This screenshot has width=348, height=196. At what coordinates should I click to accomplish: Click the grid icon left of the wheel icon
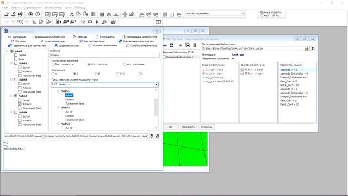102,15
